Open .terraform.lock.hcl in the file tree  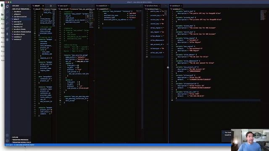point(21,17)
